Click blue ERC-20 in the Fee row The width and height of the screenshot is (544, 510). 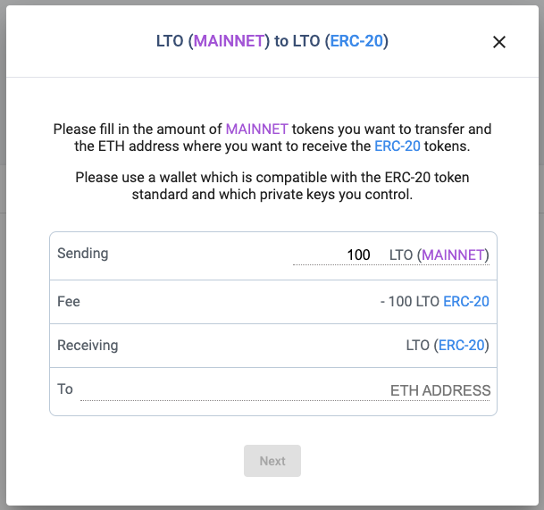(466, 302)
